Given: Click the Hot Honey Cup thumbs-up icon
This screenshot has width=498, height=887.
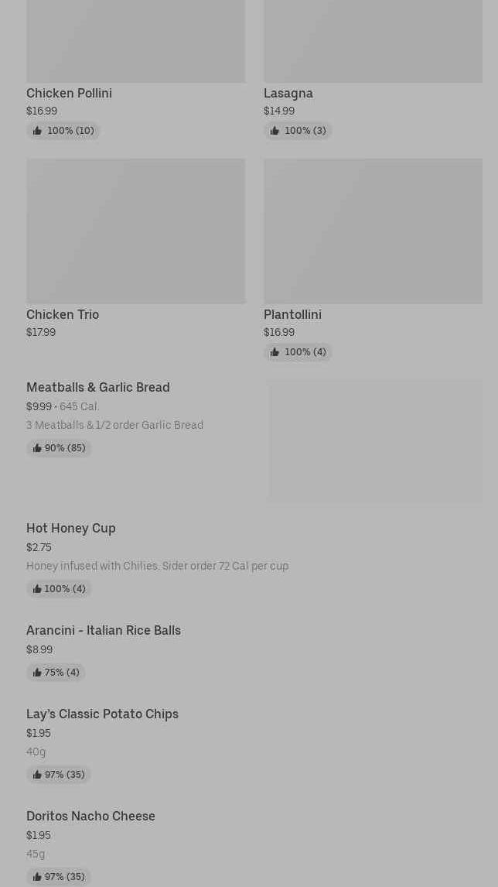Looking at the screenshot, I should (x=37, y=589).
